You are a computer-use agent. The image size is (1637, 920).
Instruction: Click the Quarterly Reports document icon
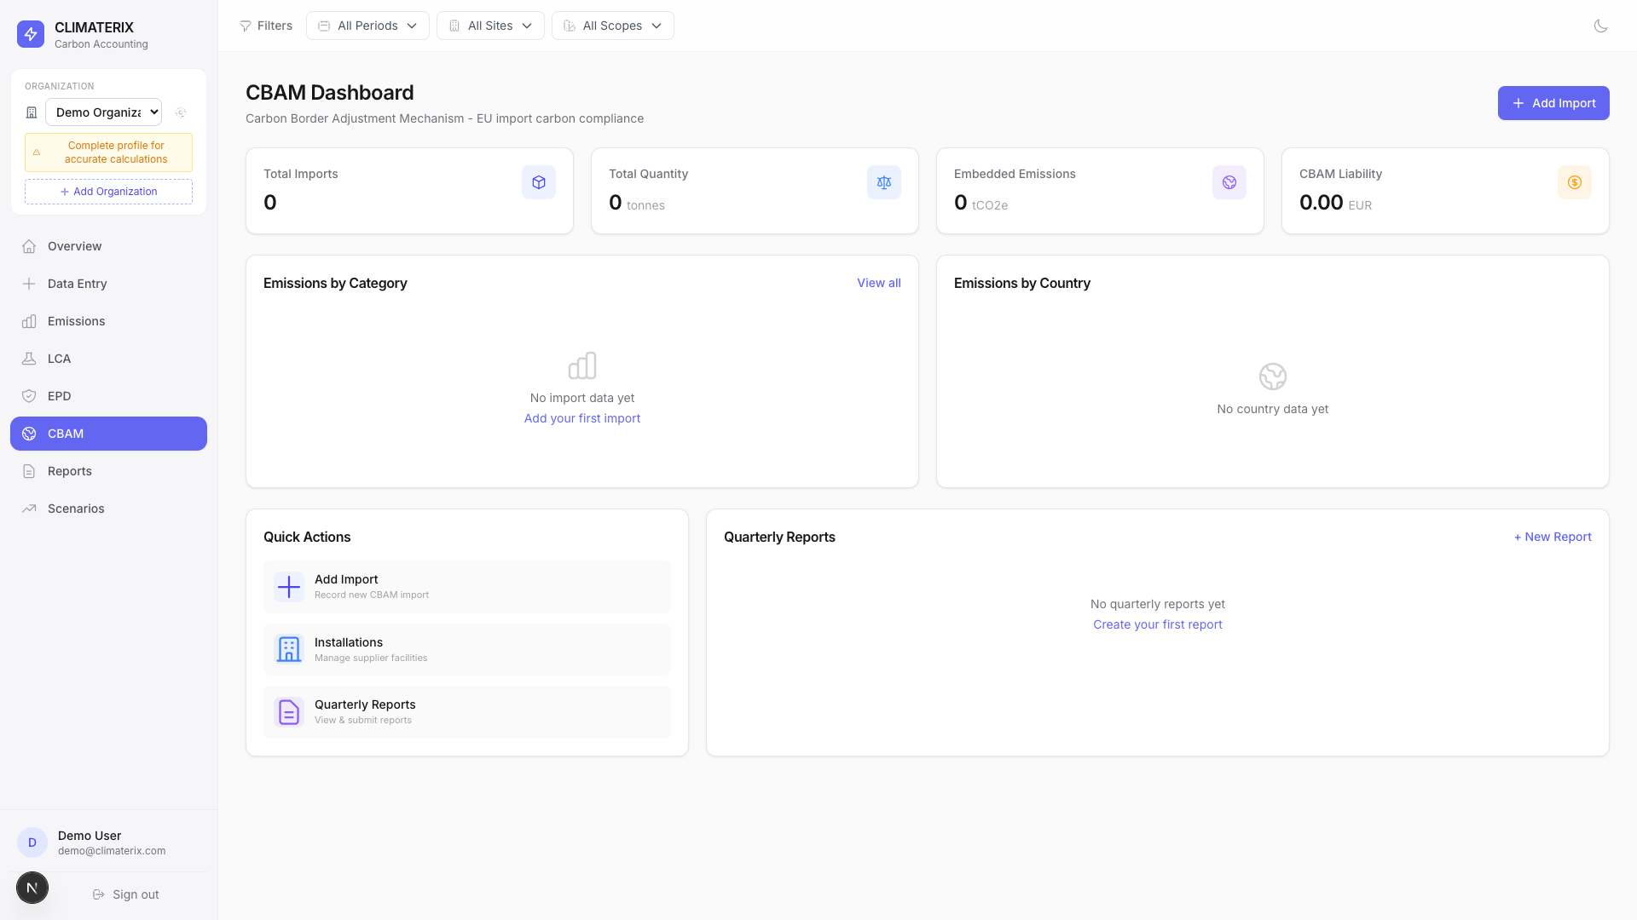pos(289,712)
